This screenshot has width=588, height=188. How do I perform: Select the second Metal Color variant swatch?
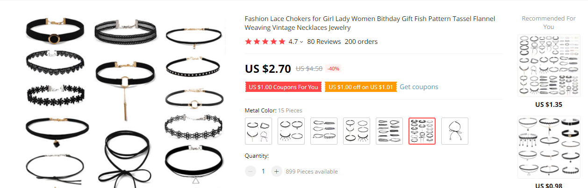point(291,131)
